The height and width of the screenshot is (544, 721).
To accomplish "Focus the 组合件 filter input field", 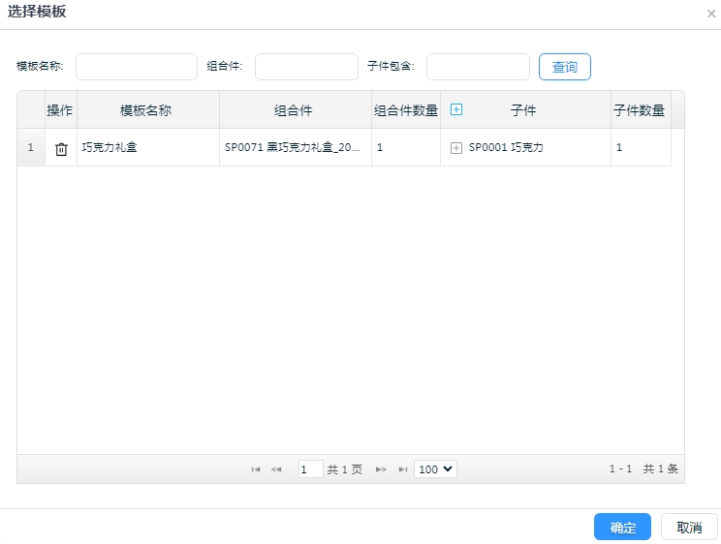I will pos(306,67).
